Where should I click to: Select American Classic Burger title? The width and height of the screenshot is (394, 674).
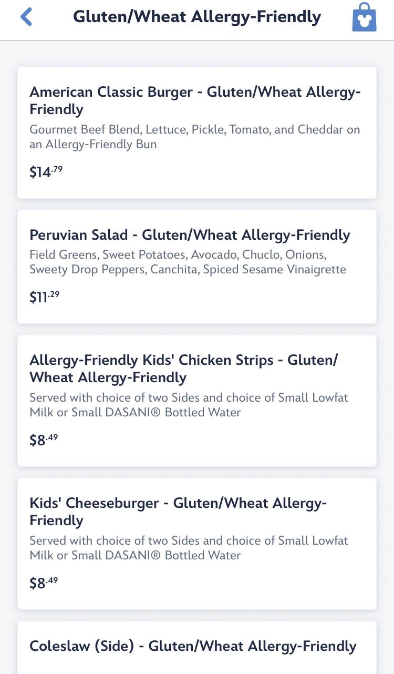click(x=195, y=100)
